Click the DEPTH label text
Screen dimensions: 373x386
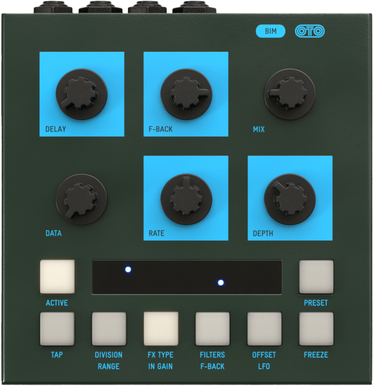point(263,233)
